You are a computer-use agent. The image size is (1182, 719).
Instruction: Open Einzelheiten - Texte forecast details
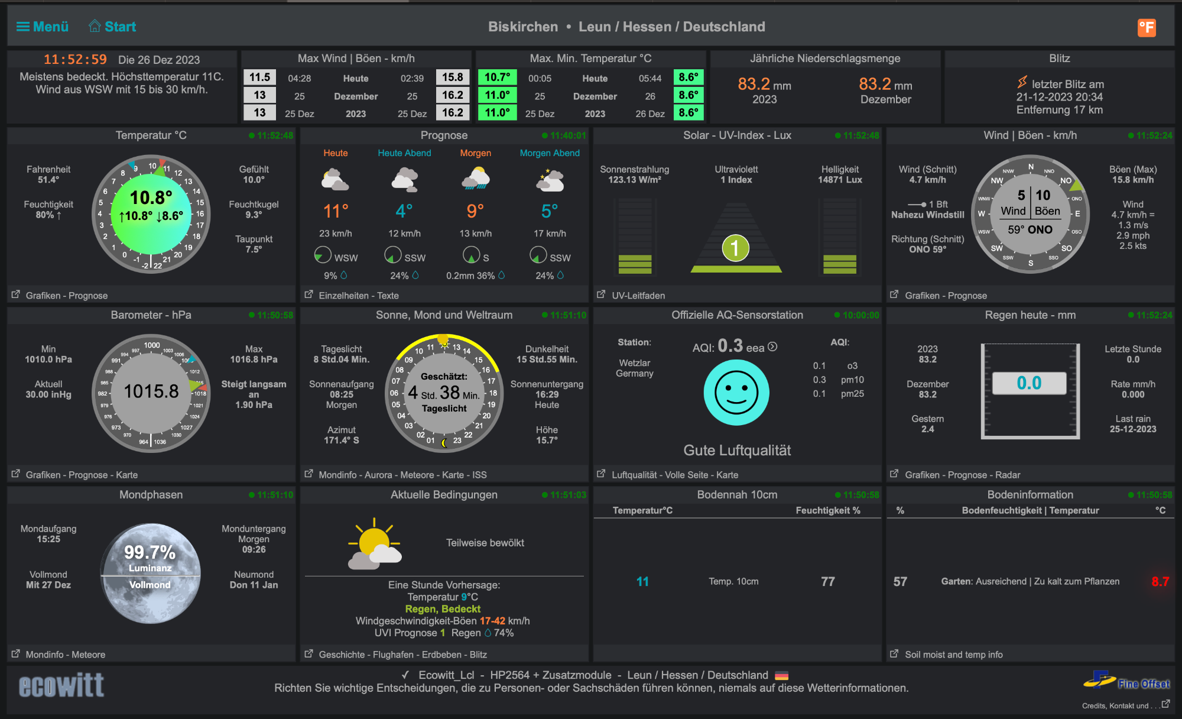(x=358, y=295)
